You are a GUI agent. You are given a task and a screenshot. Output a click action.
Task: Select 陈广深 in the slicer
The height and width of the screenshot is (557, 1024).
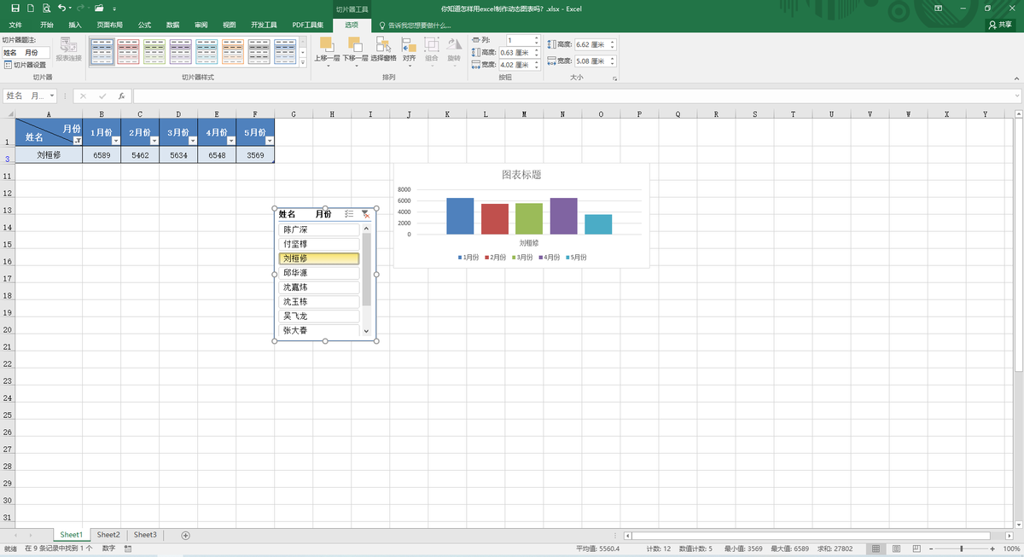point(318,229)
